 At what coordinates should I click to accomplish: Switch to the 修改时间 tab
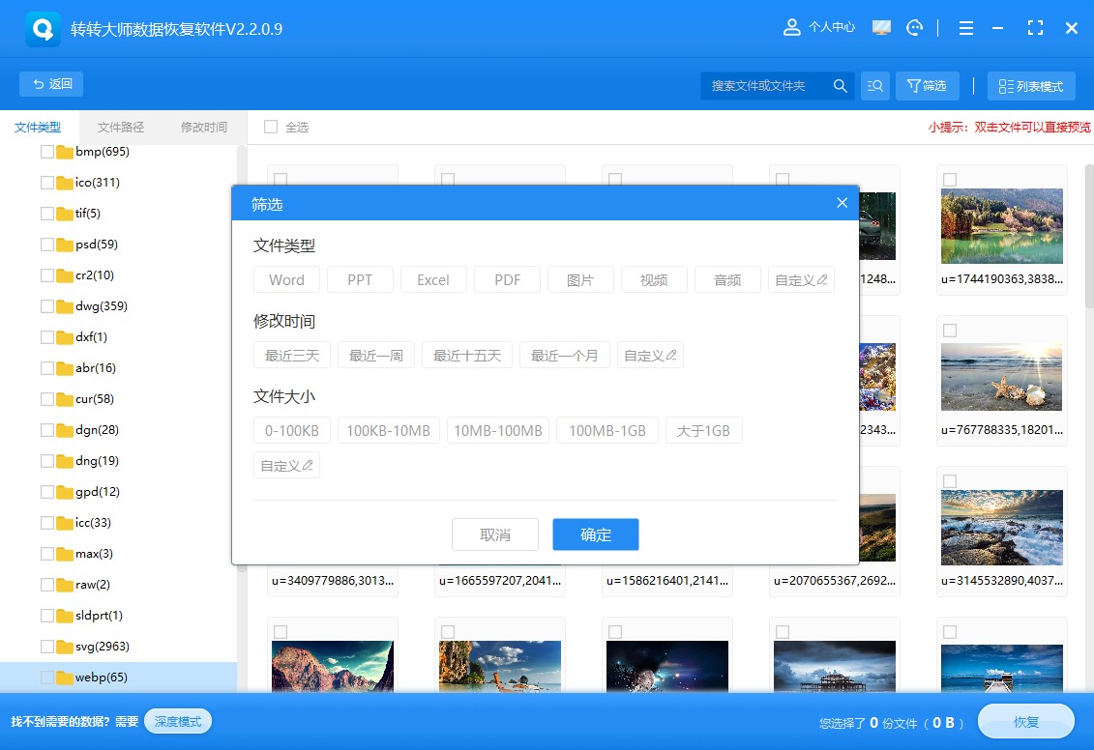(x=202, y=127)
